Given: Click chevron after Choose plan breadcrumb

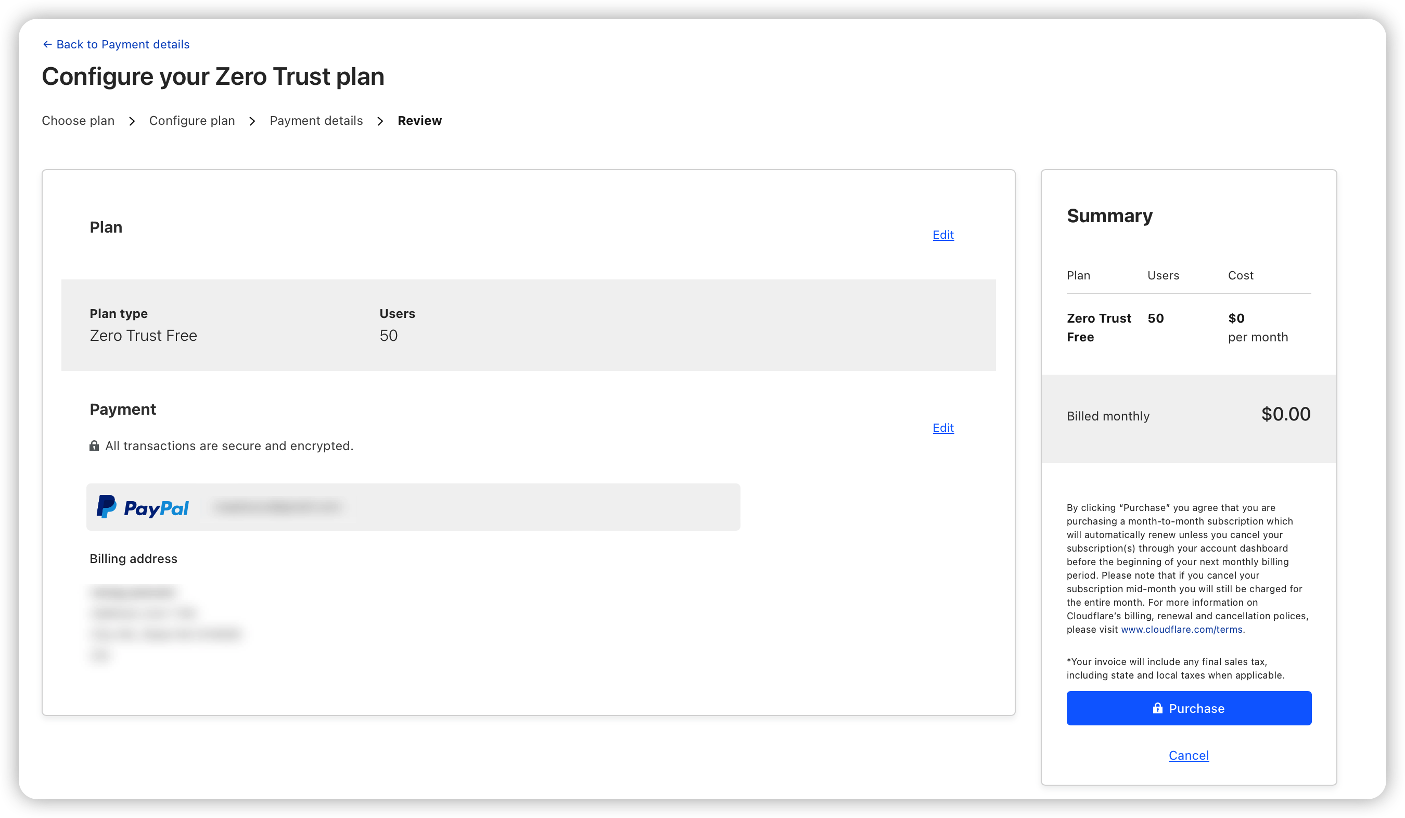Looking at the screenshot, I should [132, 121].
